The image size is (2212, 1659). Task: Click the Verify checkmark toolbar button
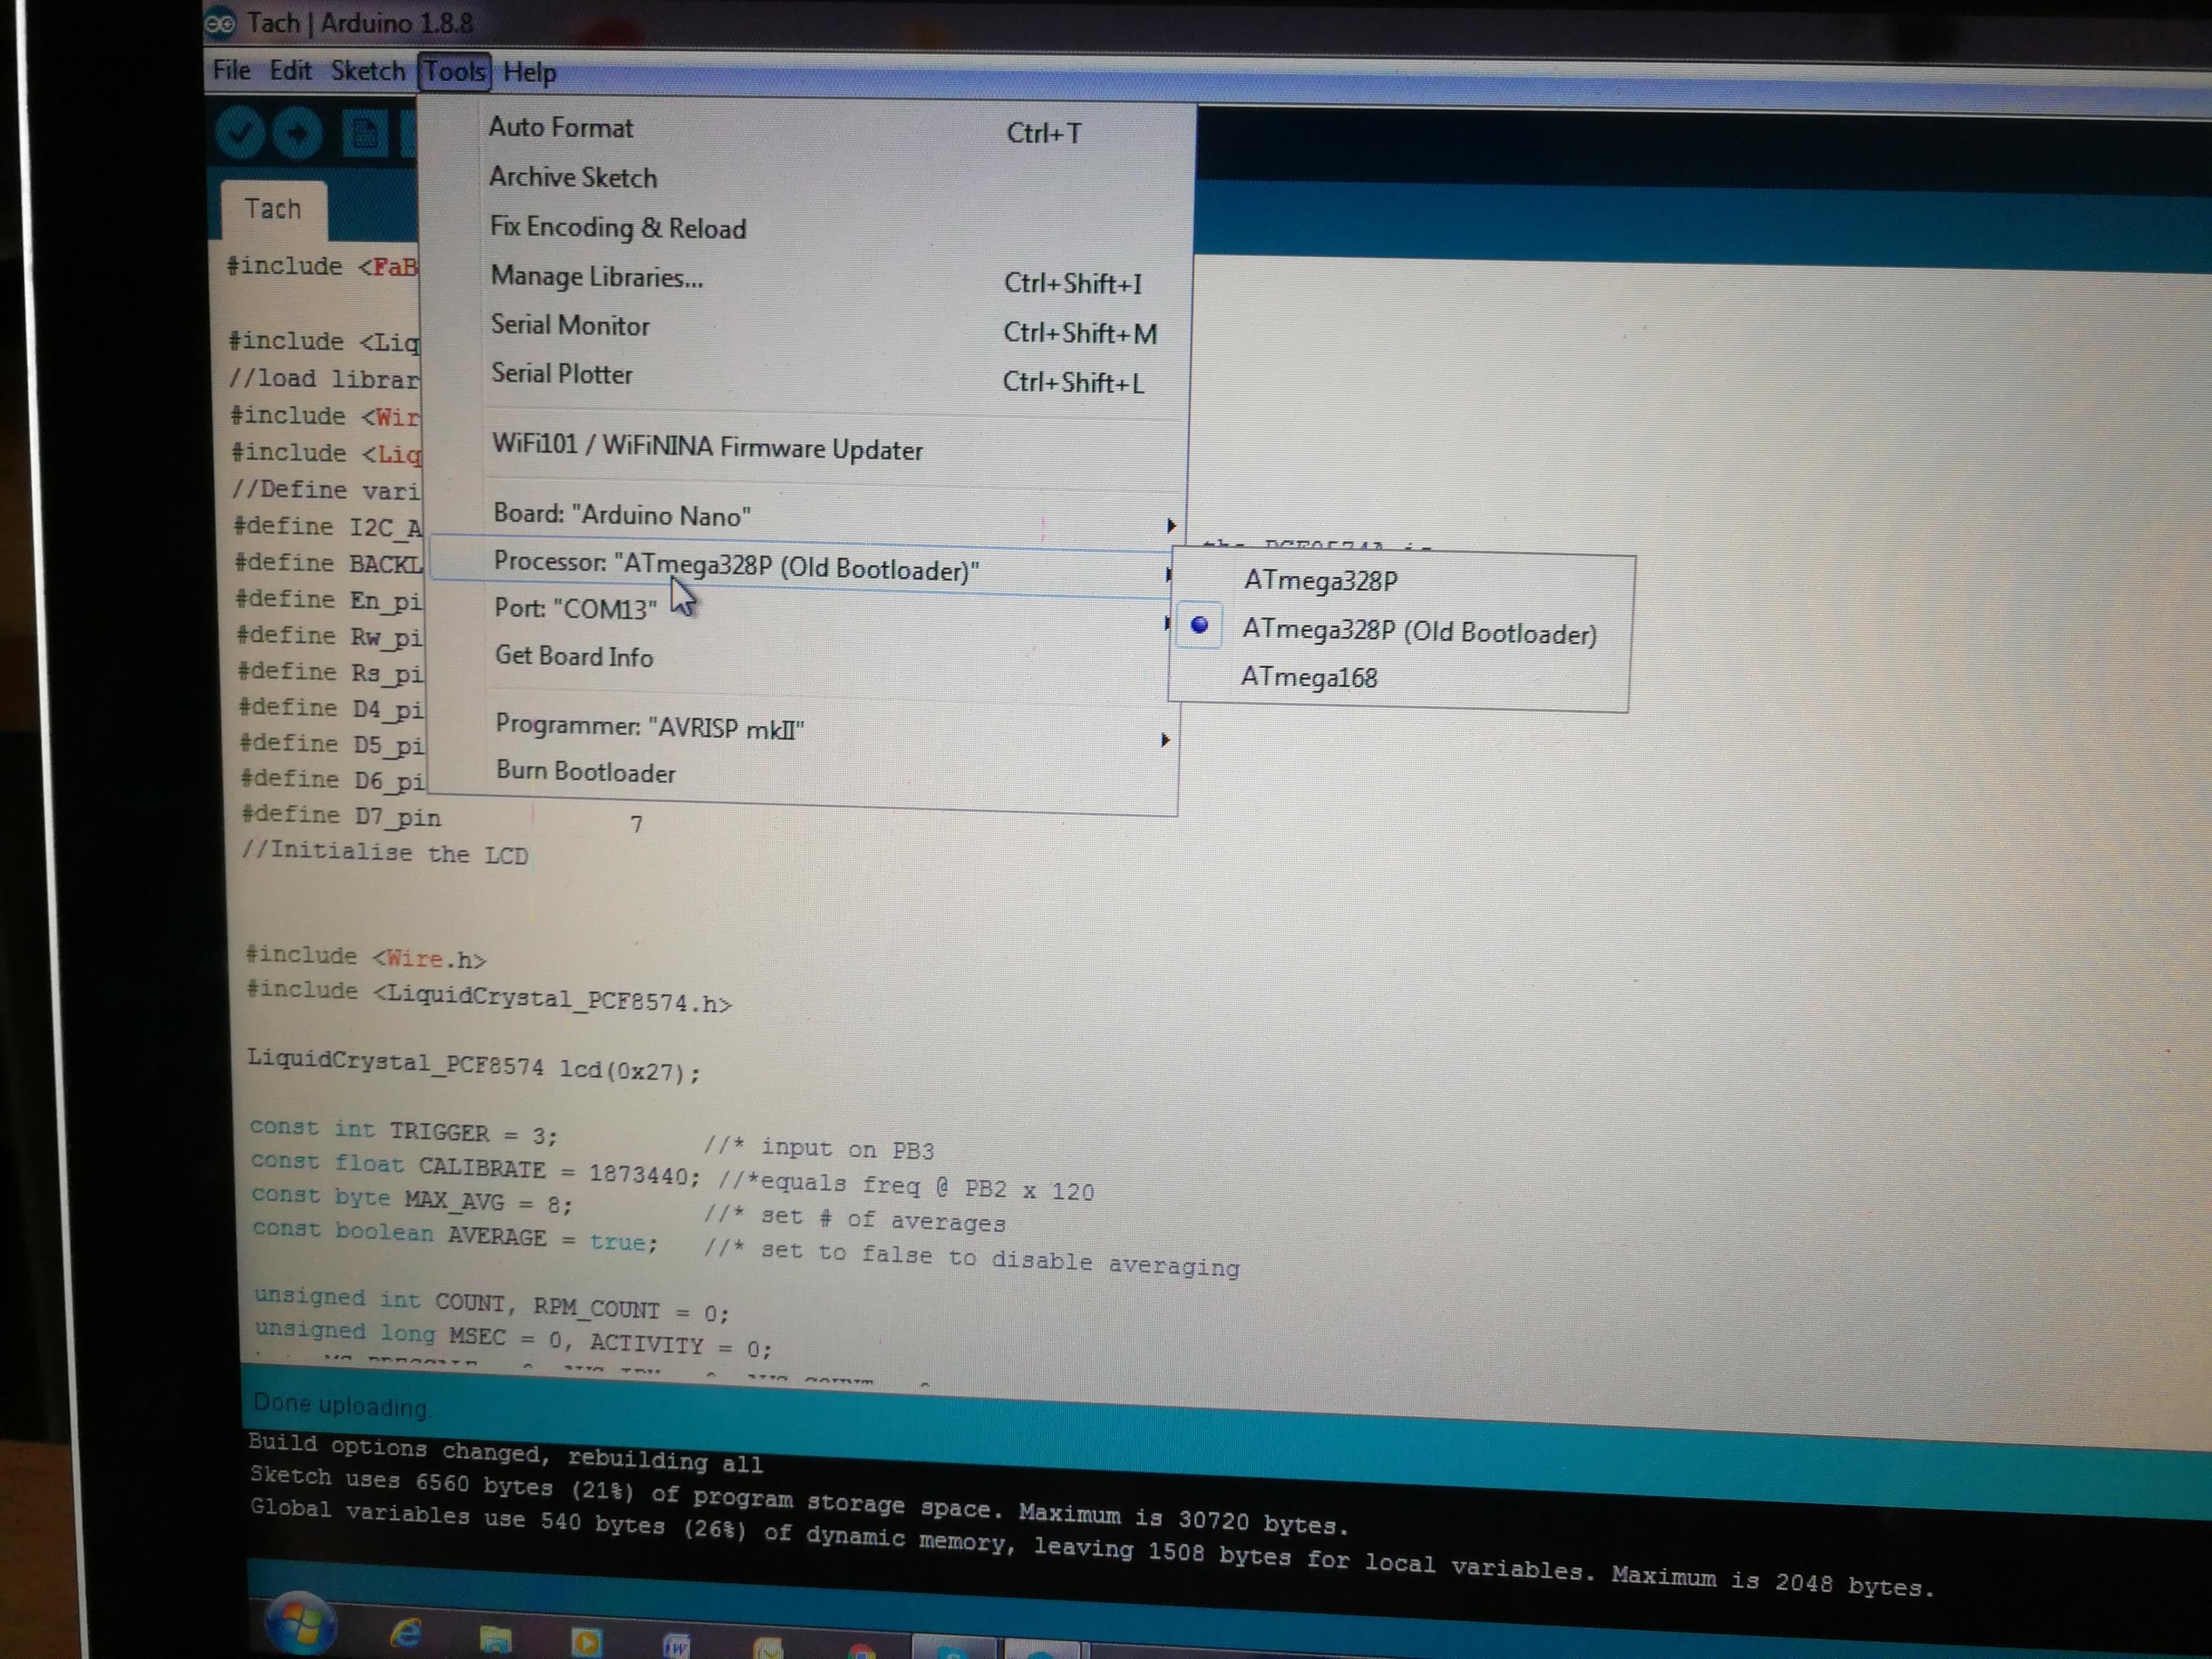click(x=239, y=133)
